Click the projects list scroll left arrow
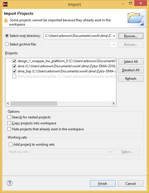 click(x=8, y=103)
